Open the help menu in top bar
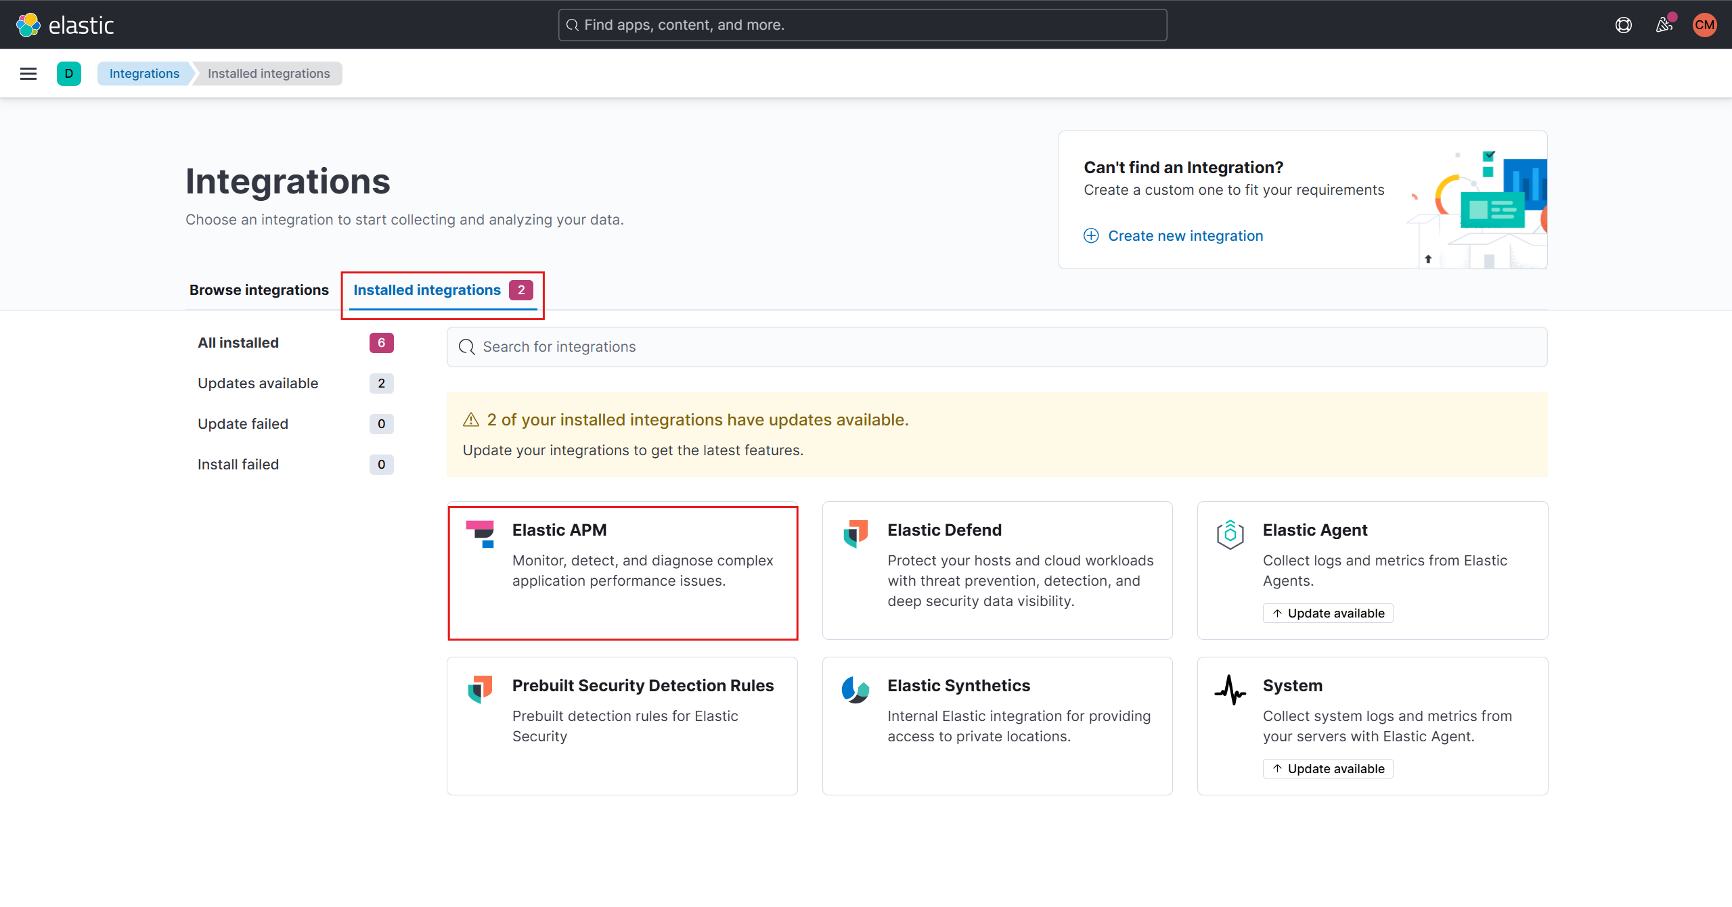Viewport: 1732px width, 907px height. pyautogui.click(x=1624, y=24)
